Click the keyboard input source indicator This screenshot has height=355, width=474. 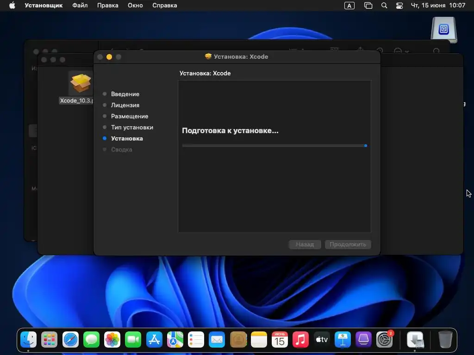tap(349, 6)
